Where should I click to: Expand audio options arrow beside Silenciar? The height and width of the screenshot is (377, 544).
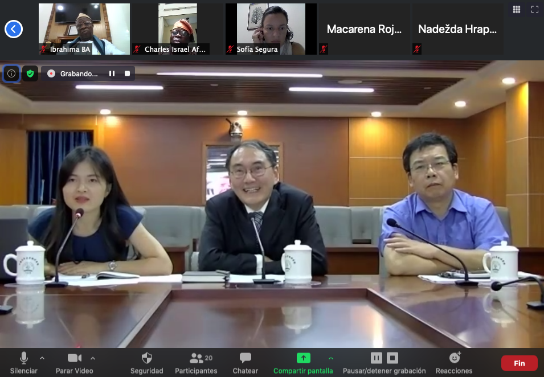tap(42, 358)
